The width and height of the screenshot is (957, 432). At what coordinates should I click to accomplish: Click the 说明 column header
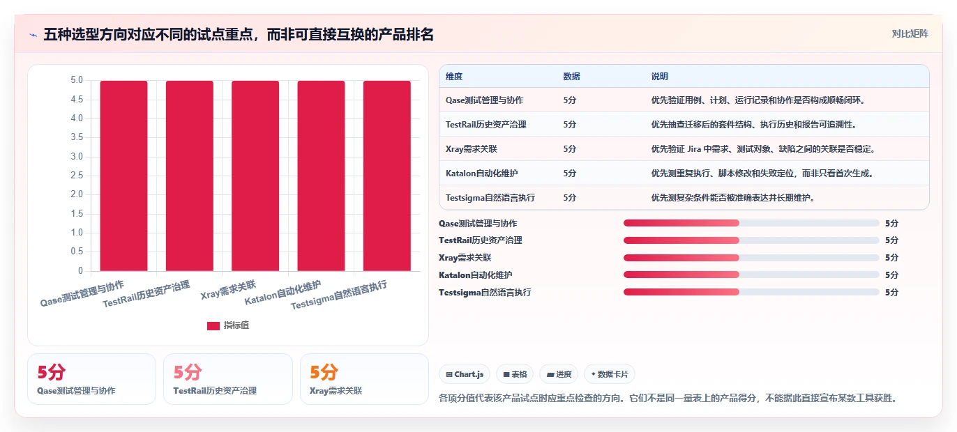pyautogui.click(x=659, y=77)
